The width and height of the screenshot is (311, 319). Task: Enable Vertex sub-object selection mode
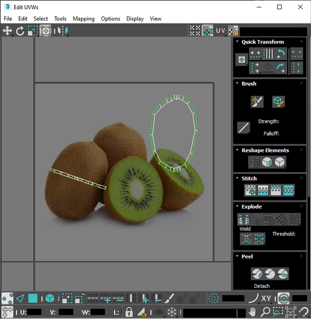pyautogui.click(x=7, y=298)
